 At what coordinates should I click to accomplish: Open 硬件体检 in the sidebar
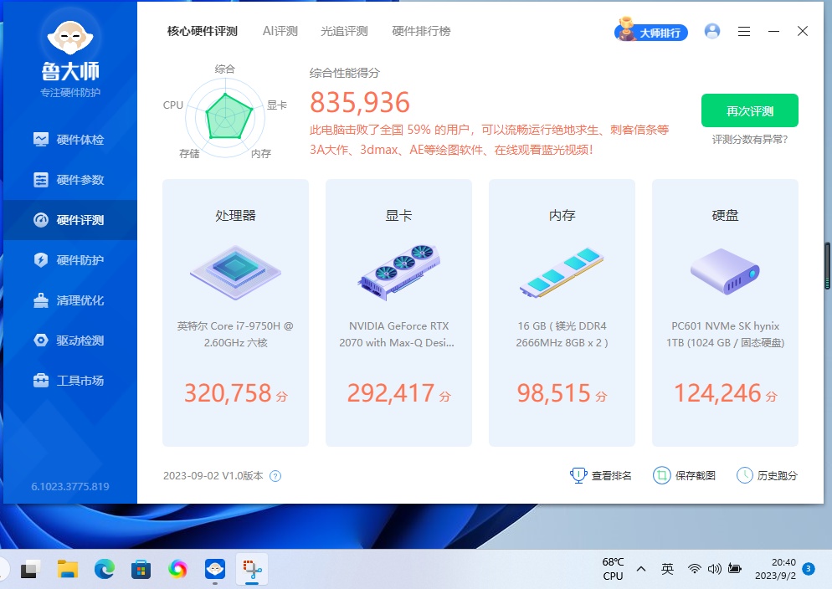[69, 140]
